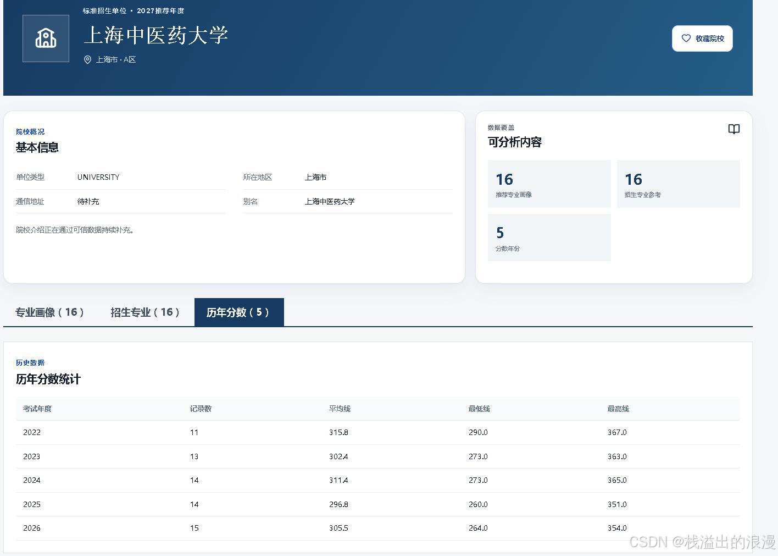Click the 平均线 column header
Image resolution: width=778 pixels, height=556 pixels.
coord(340,409)
